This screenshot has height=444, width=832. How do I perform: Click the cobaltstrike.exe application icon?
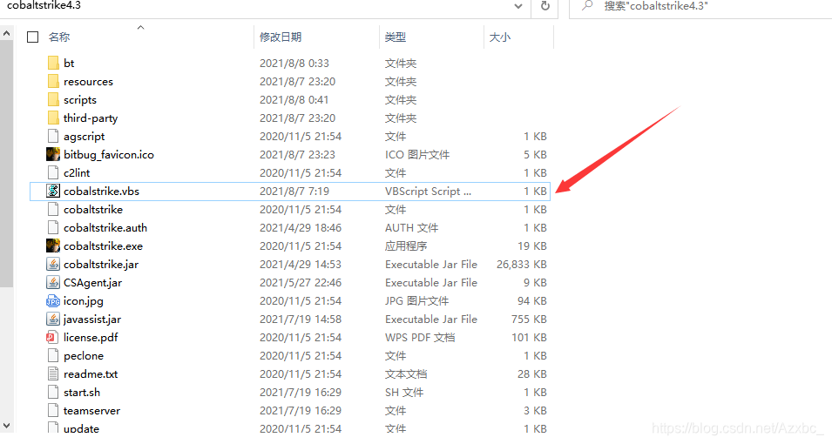(53, 246)
